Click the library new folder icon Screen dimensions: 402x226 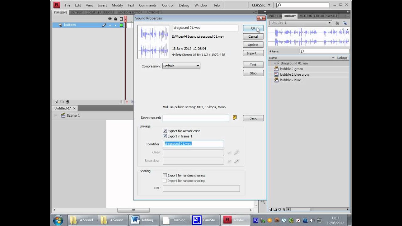click(275, 209)
